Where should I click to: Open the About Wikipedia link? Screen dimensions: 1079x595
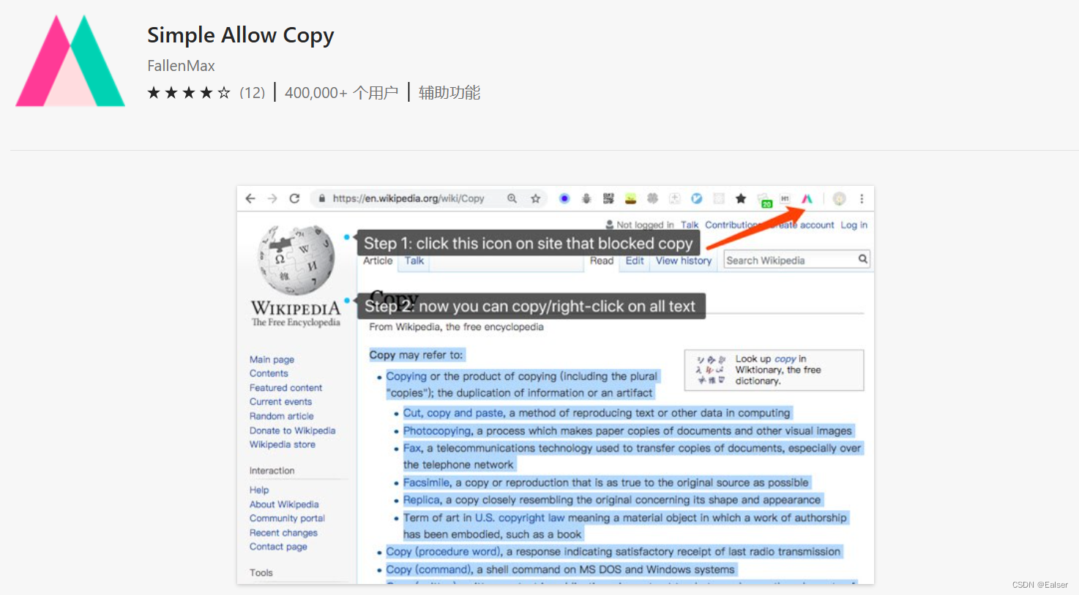(x=284, y=504)
